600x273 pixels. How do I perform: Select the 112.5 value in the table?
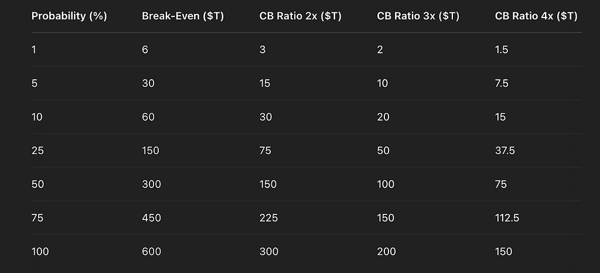[x=507, y=218]
